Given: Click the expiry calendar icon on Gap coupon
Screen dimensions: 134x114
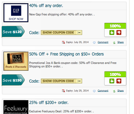Looking at the screenshot, I should (63, 42).
